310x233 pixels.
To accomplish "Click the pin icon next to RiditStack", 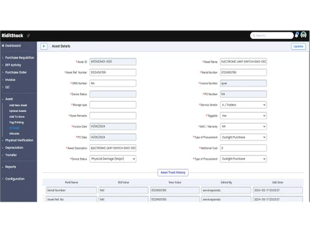I will (29, 35).
